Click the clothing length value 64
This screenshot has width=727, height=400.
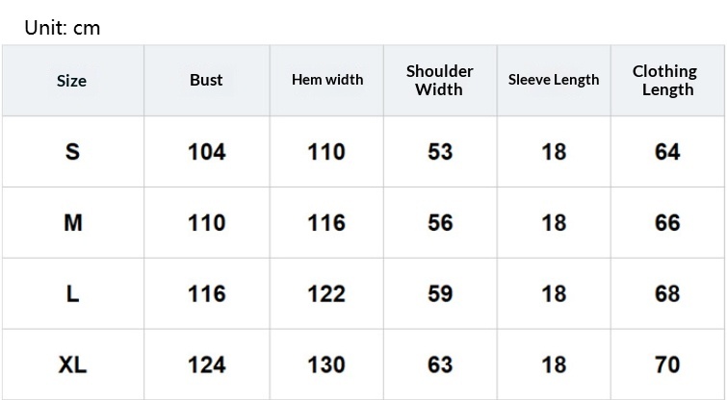pyautogui.click(x=667, y=152)
